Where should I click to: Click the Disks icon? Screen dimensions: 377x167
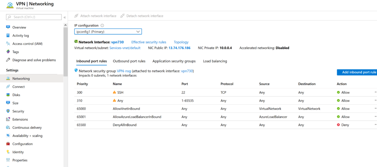pos(8,95)
